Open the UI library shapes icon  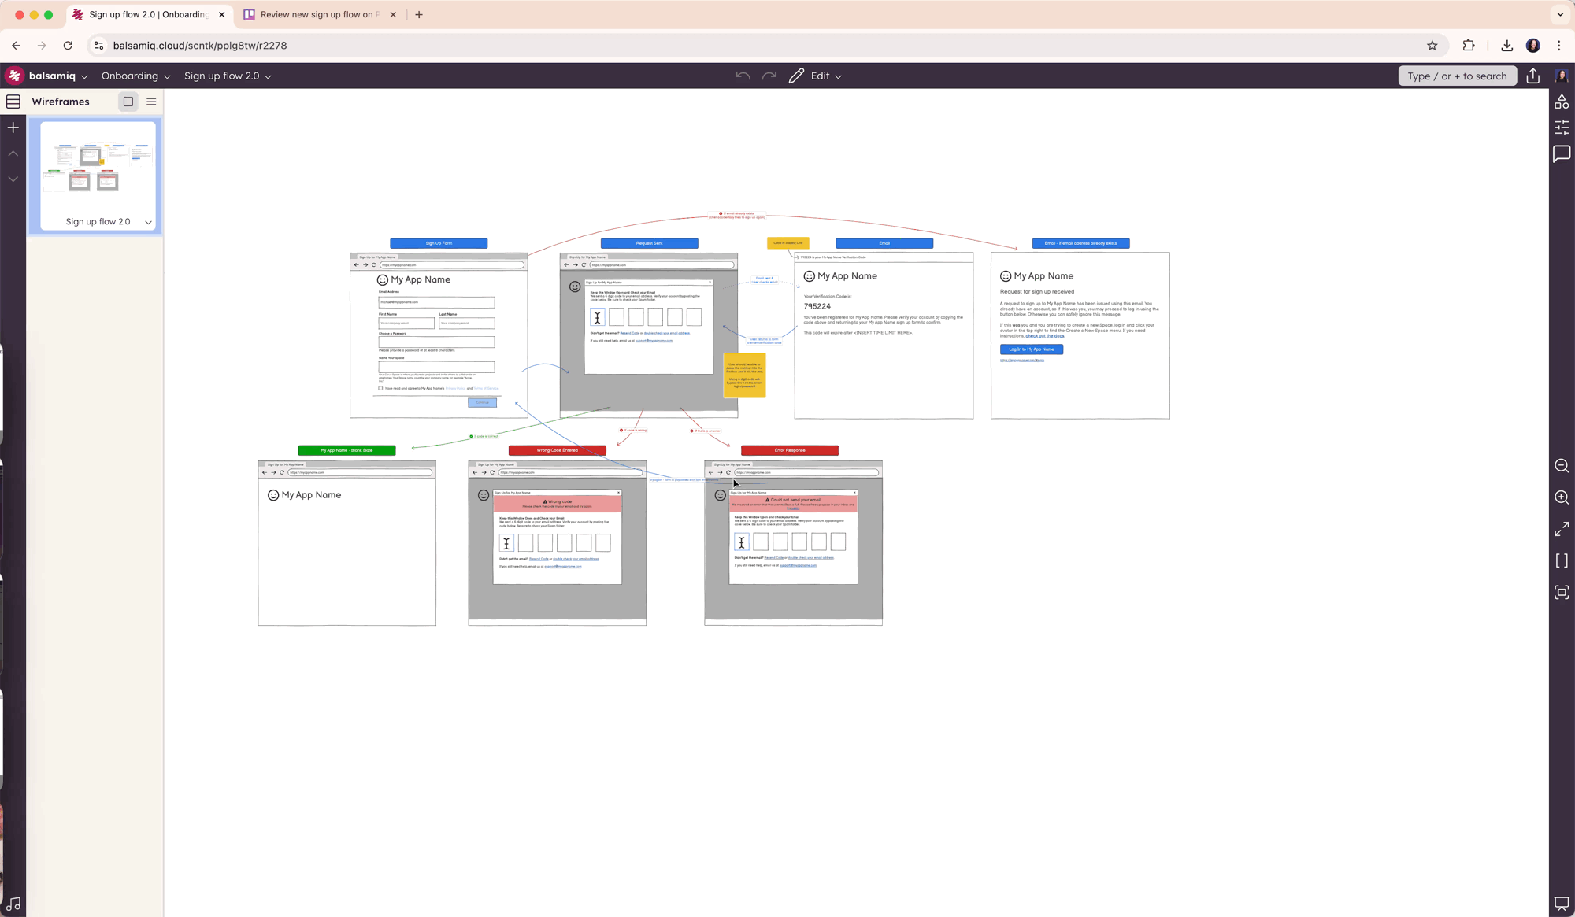(x=1562, y=102)
